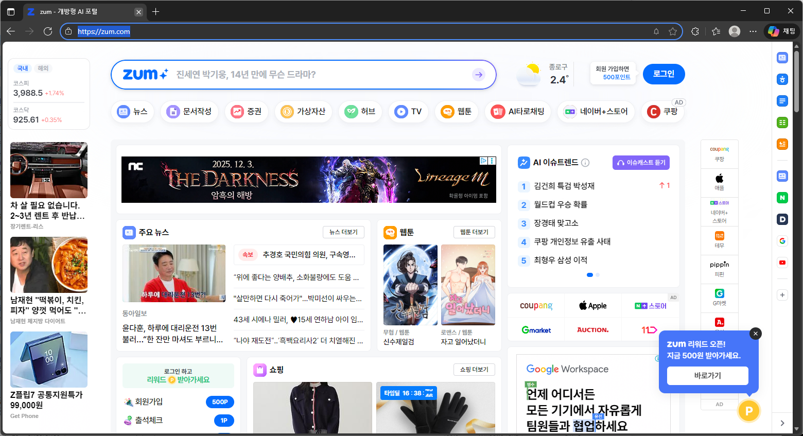Start the AI타로채팅 service icon
The width and height of the screenshot is (803, 436).
tap(518, 112)
